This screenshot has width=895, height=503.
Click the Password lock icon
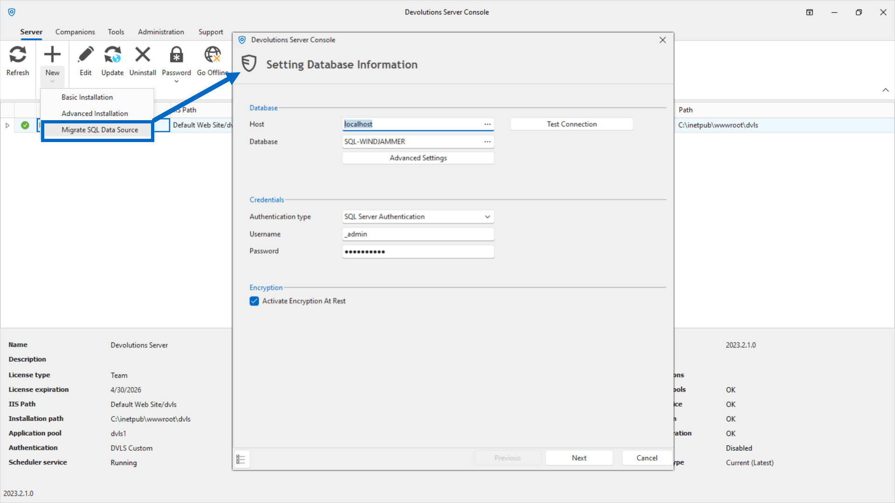coord(176,55)
